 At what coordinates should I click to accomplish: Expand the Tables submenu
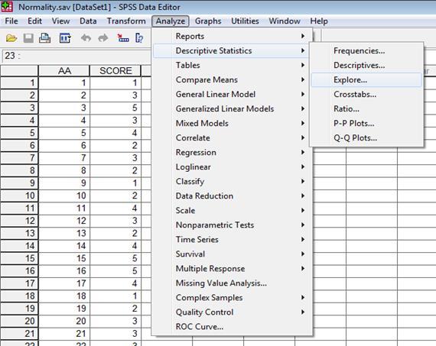pyautogui.click(x=231, y=65)
